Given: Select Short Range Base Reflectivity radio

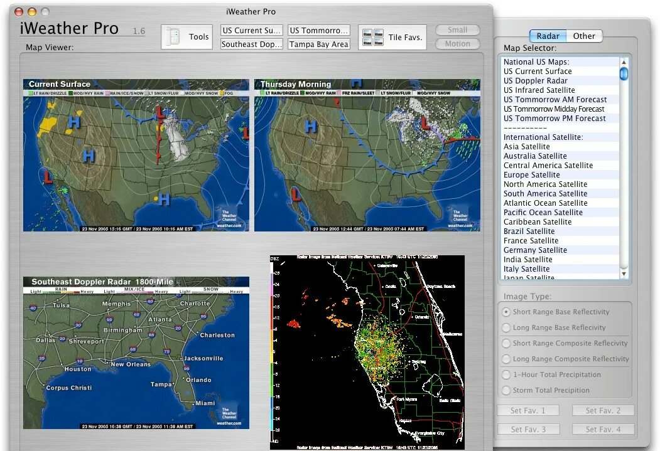Looking at the screenshot, I should coord(506,312).
